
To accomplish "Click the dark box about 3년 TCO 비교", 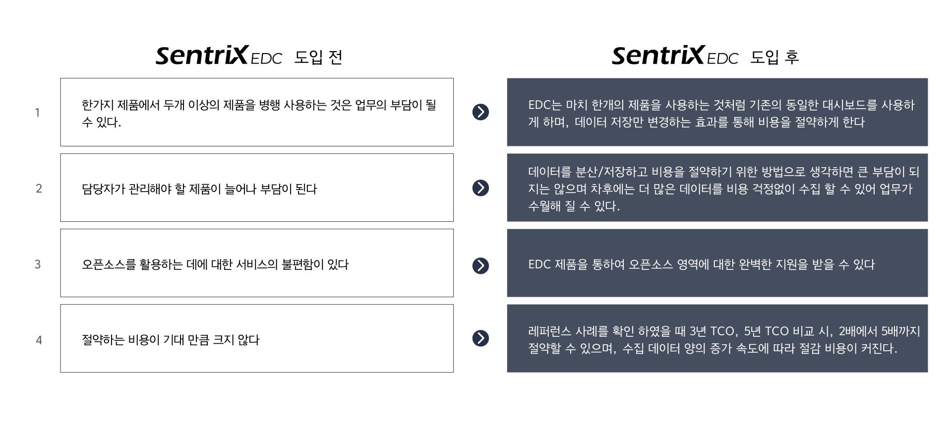I will [x=717, y=338].
